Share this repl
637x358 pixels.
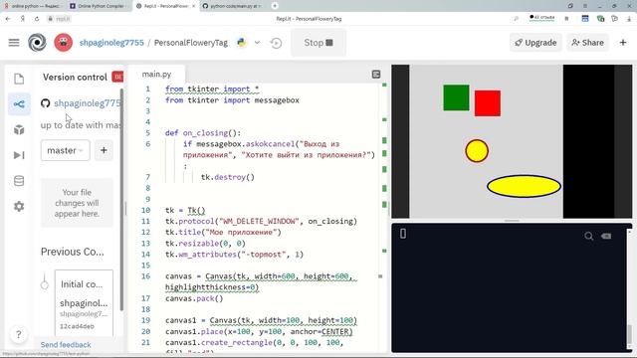coord(587,43)
